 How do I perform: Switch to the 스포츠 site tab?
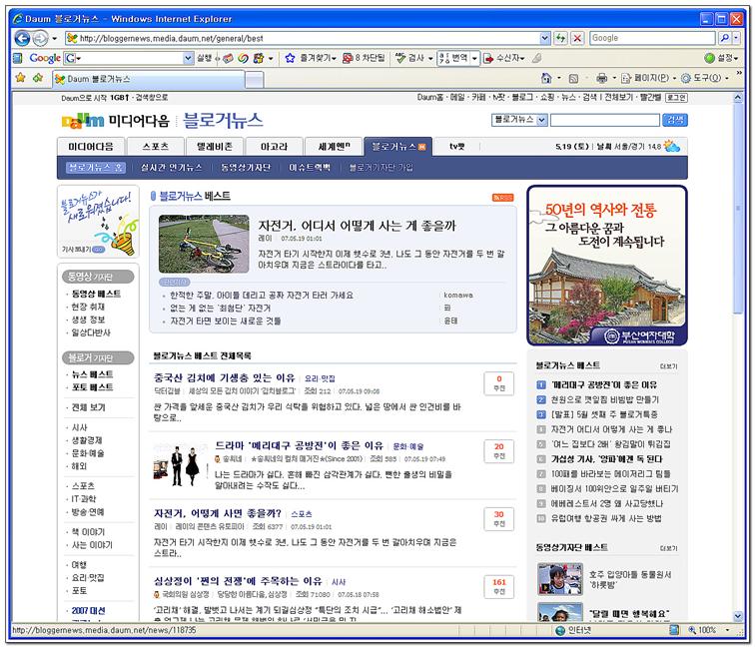155,147
